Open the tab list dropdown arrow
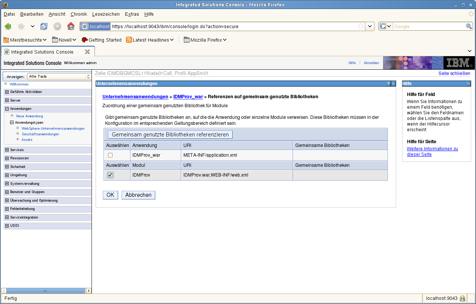Viewport: 476px width, 304px height. tap(470, 51)
